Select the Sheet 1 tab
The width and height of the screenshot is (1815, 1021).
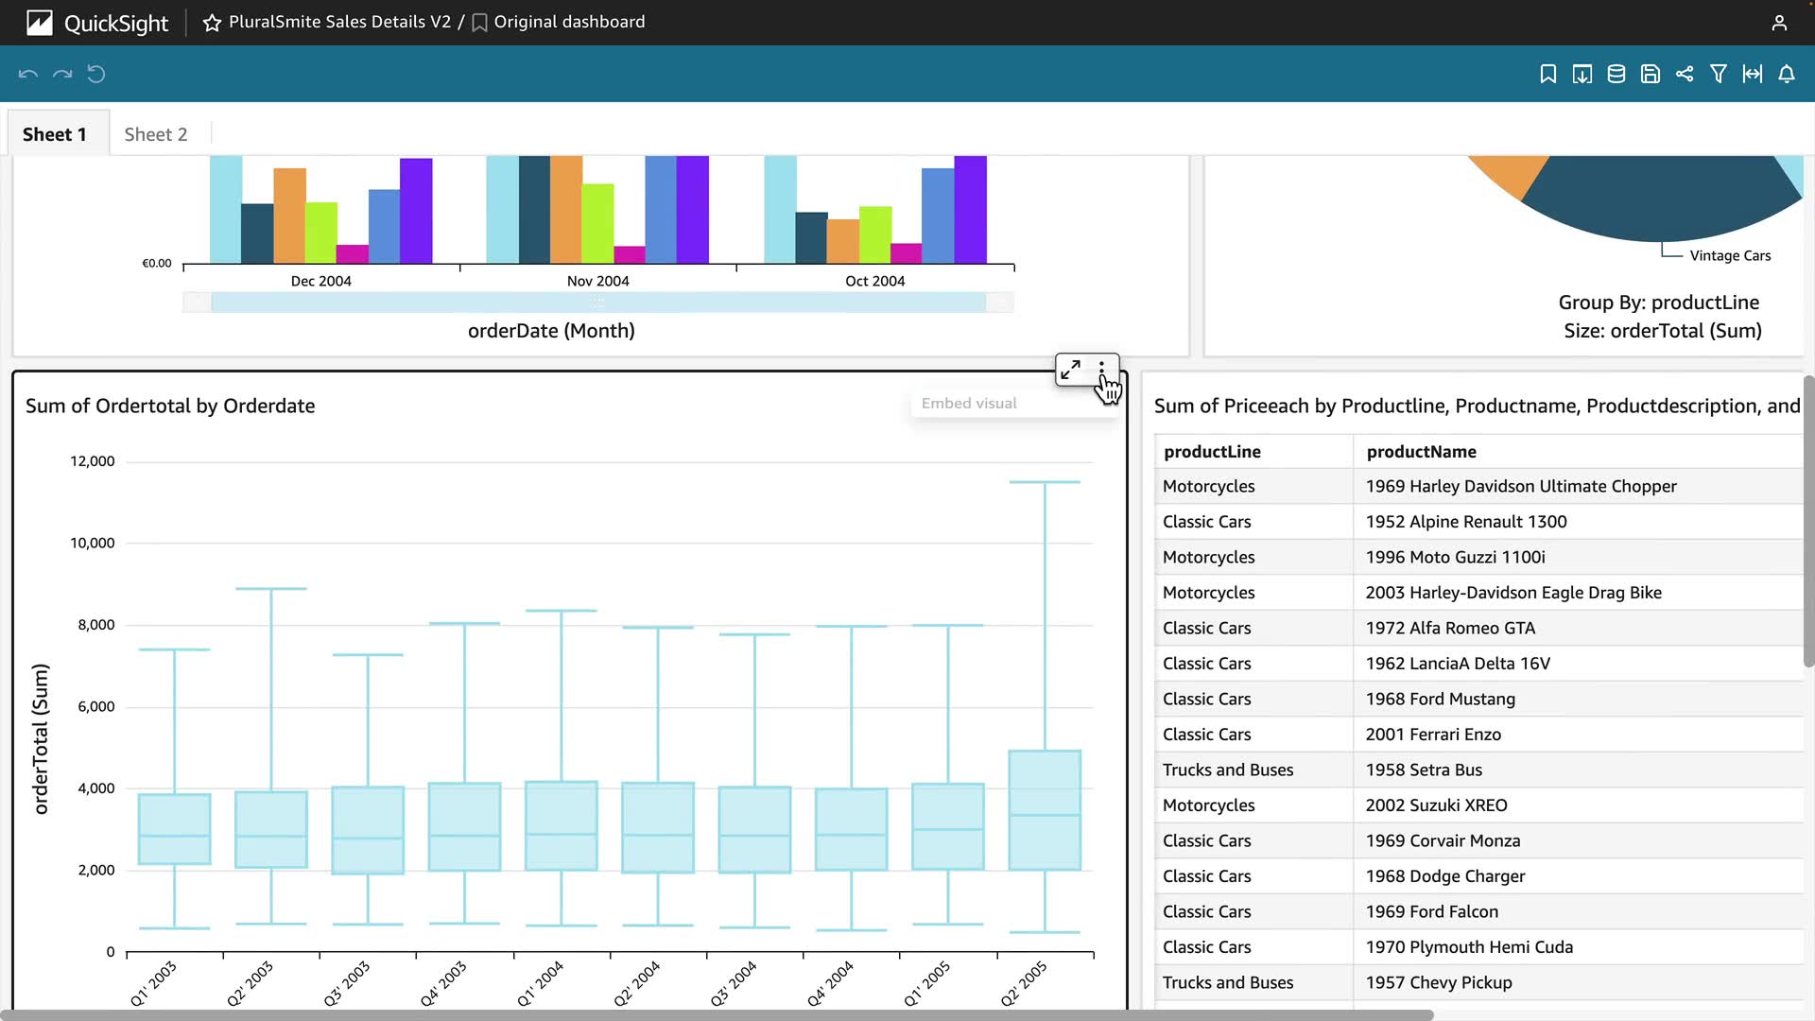(x=55, y=134)
